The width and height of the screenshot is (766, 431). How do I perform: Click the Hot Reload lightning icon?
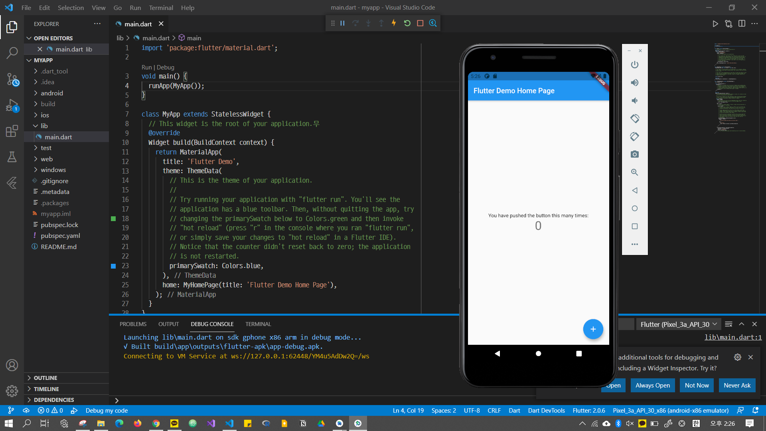(394, 23)
